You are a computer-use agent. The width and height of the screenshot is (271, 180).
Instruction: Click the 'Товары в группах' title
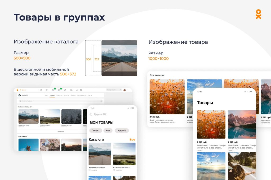tap(59, 18)
